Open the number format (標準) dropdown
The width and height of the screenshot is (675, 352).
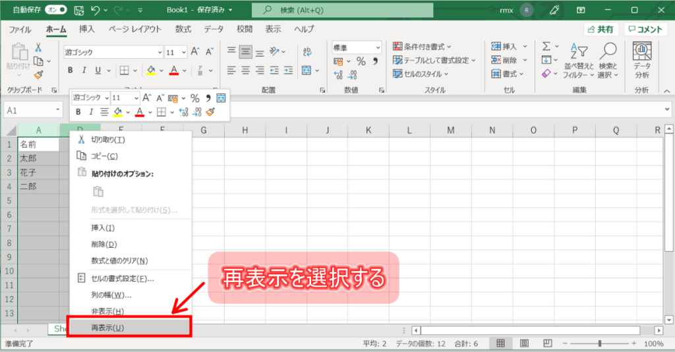(378, 47)
